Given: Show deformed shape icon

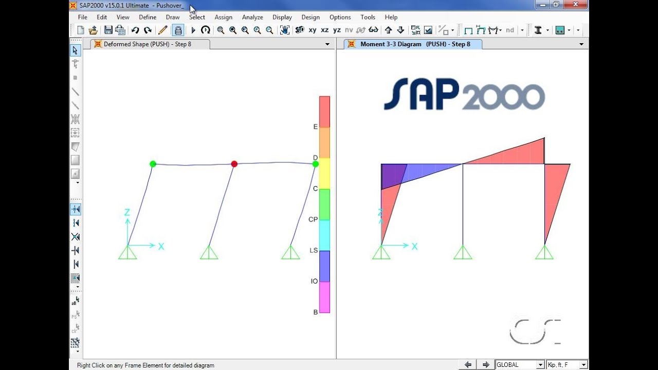Looking at the screenshot, I should 481,30.
